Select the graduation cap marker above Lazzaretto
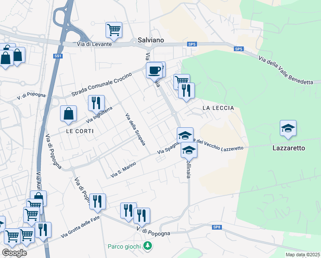 288,129
